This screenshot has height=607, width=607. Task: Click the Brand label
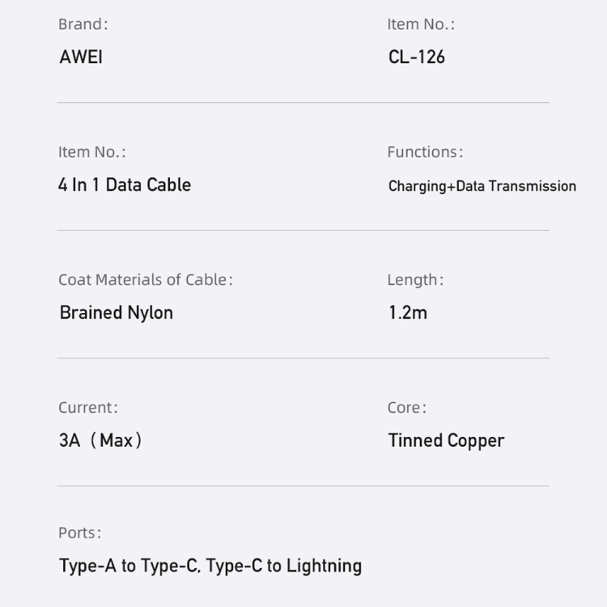tap(83, 24)
